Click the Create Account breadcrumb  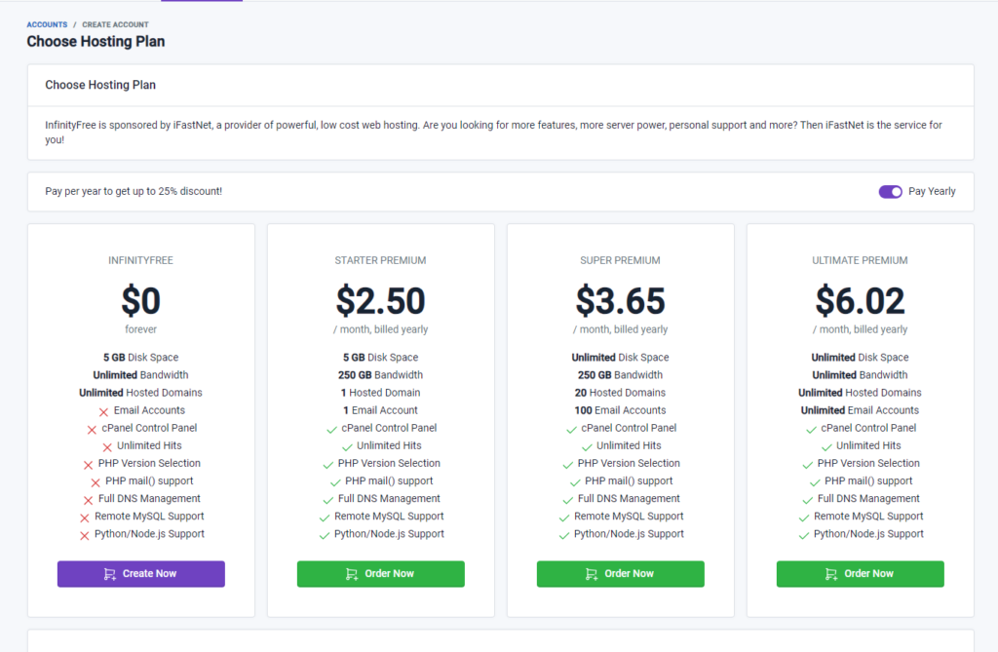(x=115, y=24)
